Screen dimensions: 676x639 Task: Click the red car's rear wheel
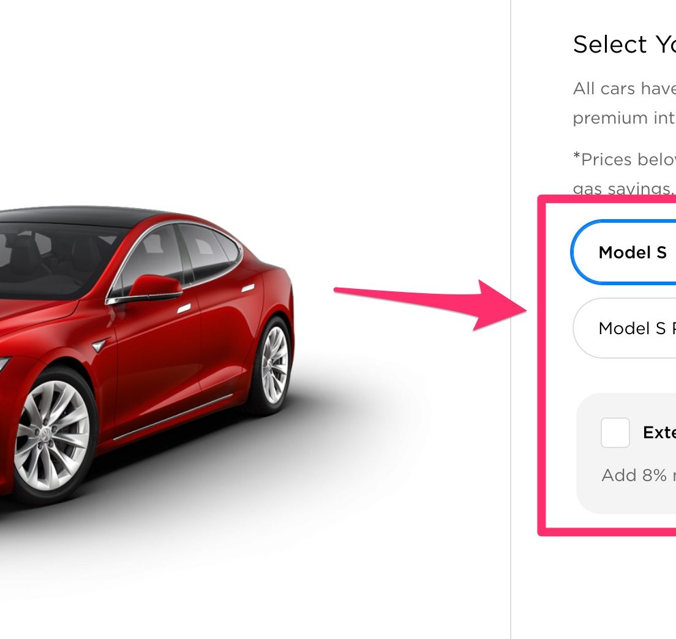274,365
